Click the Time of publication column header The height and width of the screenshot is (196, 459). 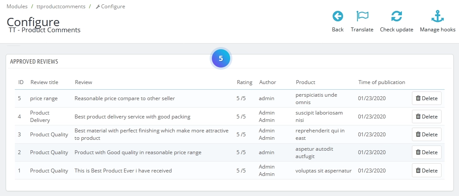[x=381, y=82]
